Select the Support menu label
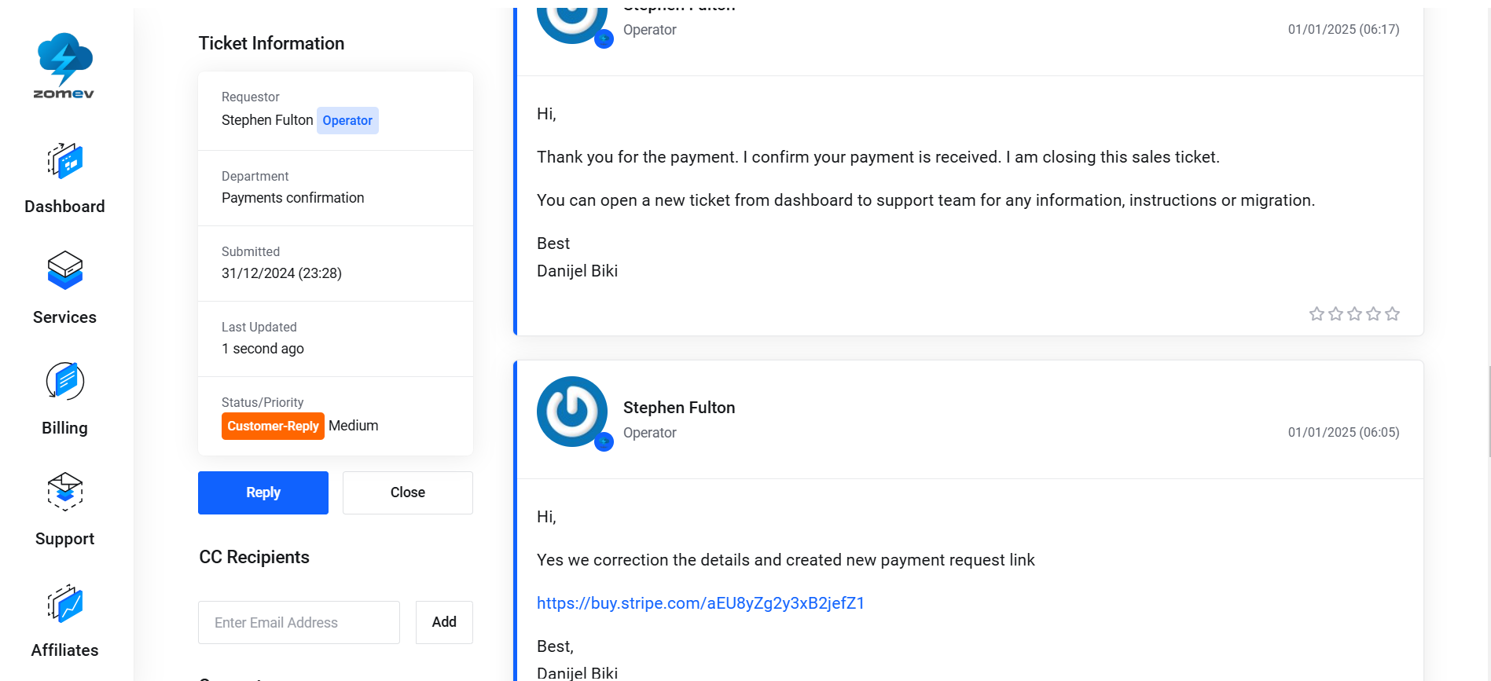This screenshot has width=1491, height=681. click(64, 539)
